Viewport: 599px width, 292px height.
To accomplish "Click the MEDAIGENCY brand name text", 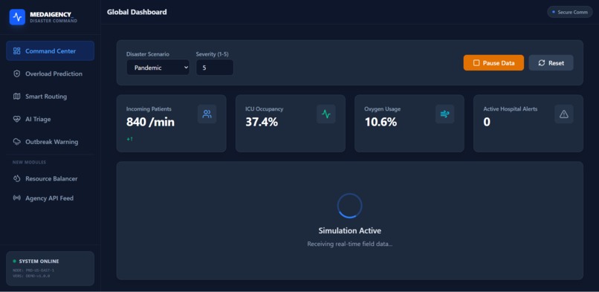I will tap(51, 15).
